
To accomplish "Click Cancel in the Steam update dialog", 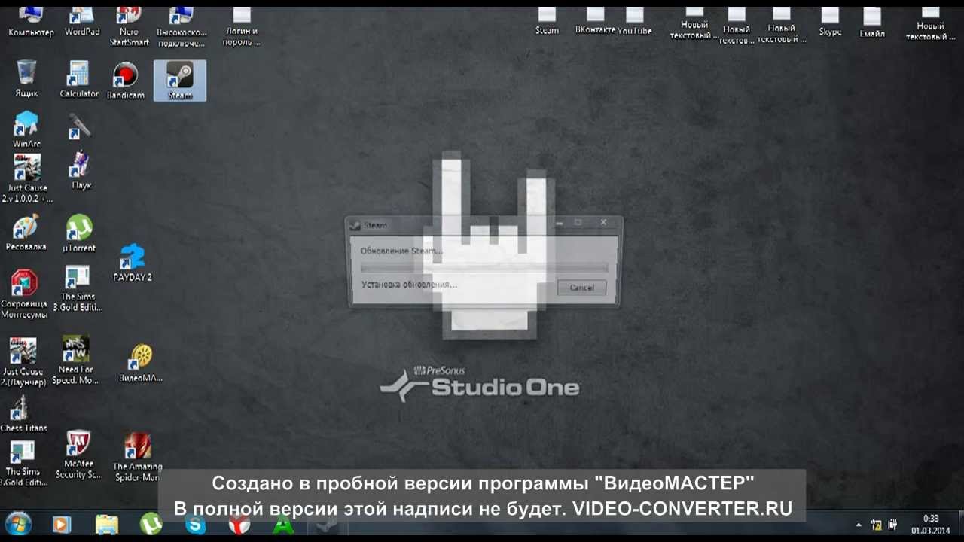I will point(581,288).
